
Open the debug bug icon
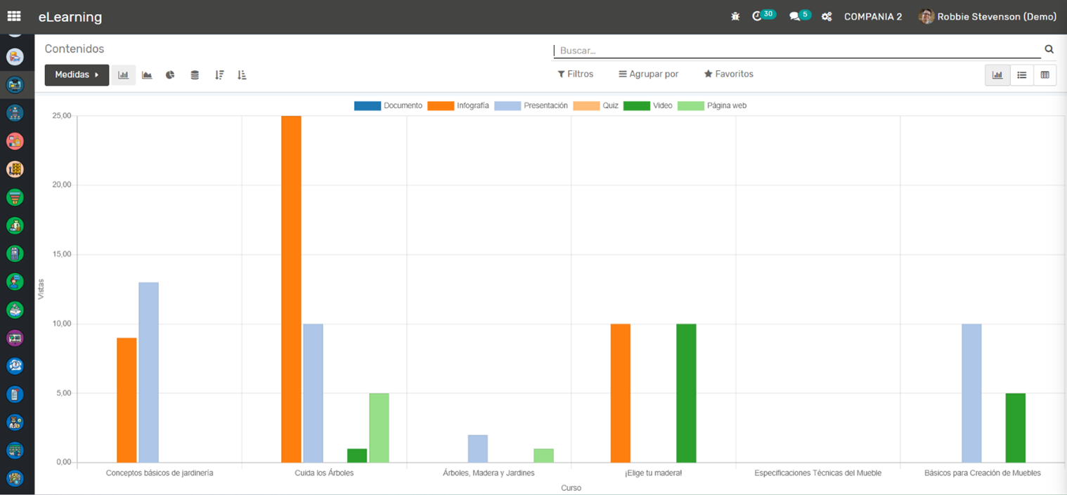point(735,17)
